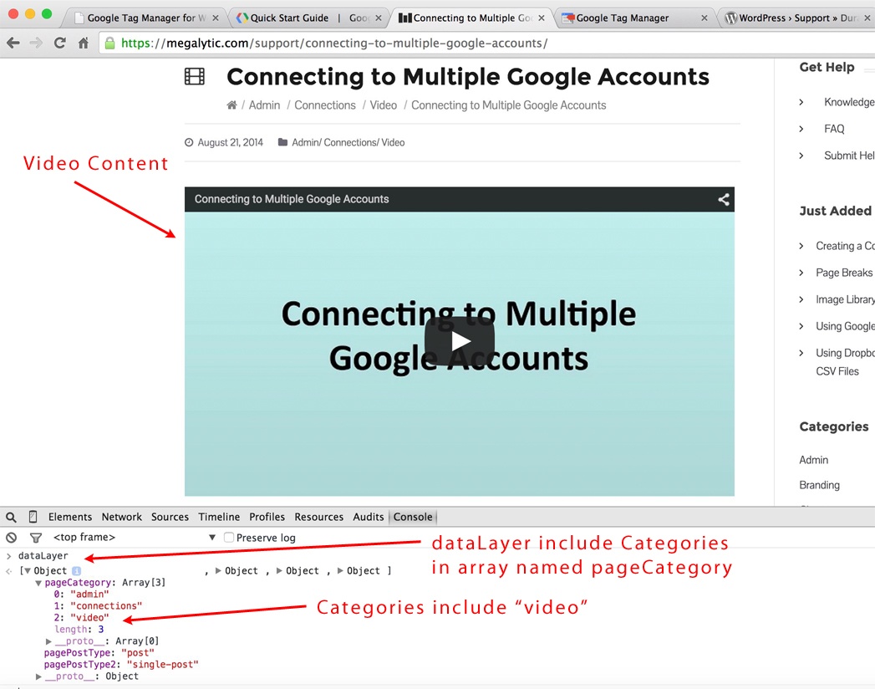Image resolution: width=875 pixels, height=689 pixels.
Task: Clear the console with the clear icon
Action: [12, 538]
